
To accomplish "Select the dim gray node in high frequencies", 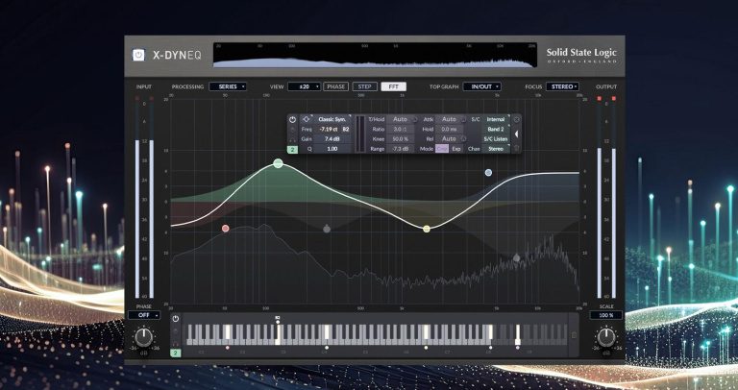I will (516, 257).
